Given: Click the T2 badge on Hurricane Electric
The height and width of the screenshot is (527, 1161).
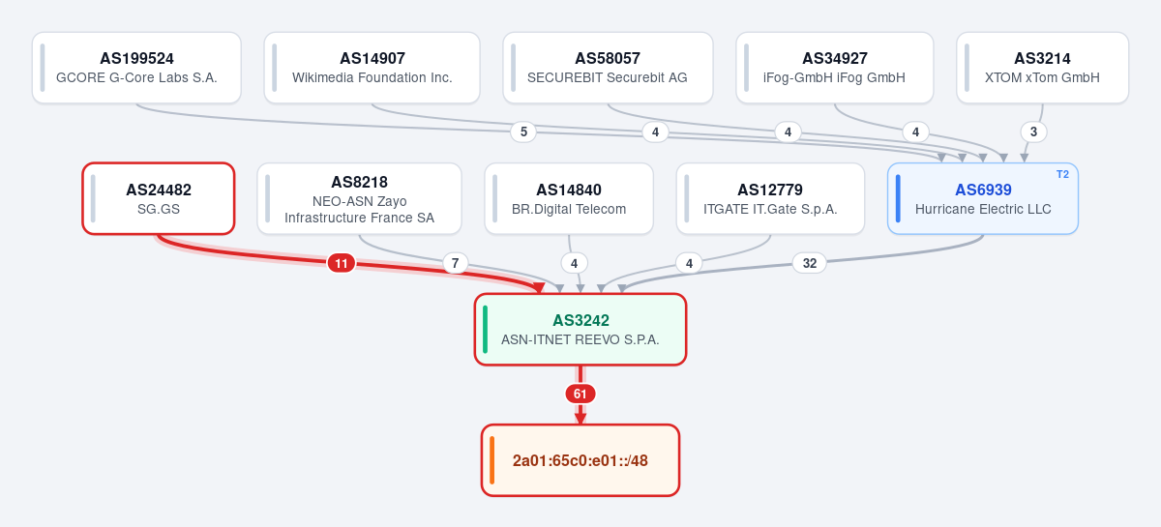Looking at the screenshot, I should click(x=1062, y=174).
